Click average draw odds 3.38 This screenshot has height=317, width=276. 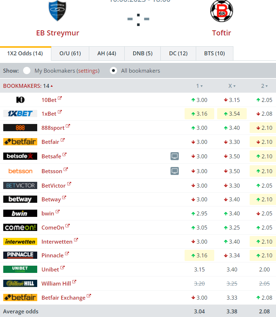(232, 311)
